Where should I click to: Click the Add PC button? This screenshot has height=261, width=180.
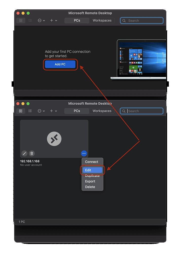click(60, 64)
